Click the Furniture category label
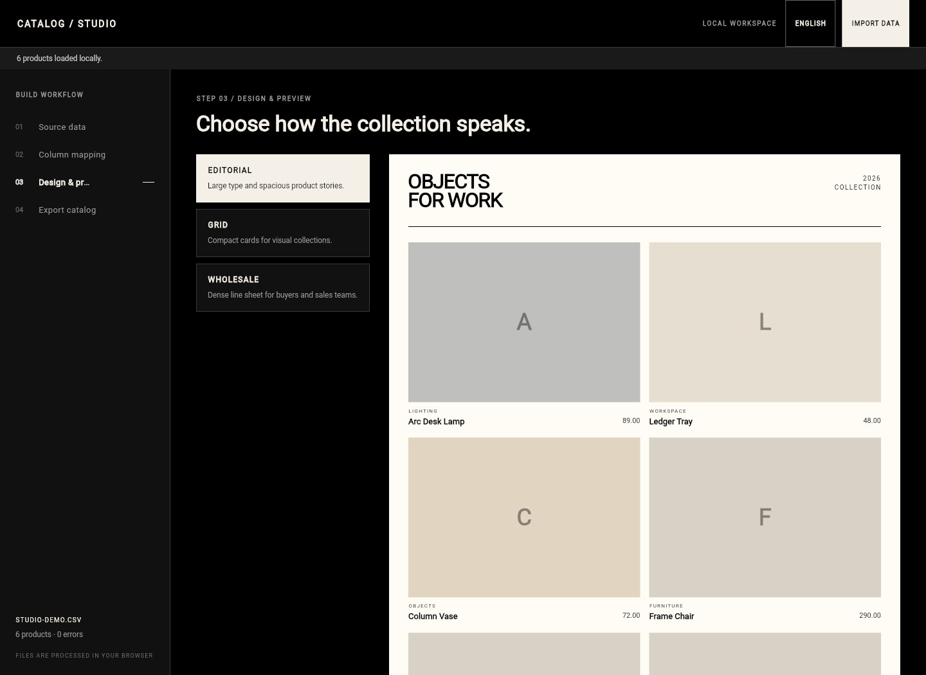Viewport: 926px width, 675px height. [x=666, y=606]
